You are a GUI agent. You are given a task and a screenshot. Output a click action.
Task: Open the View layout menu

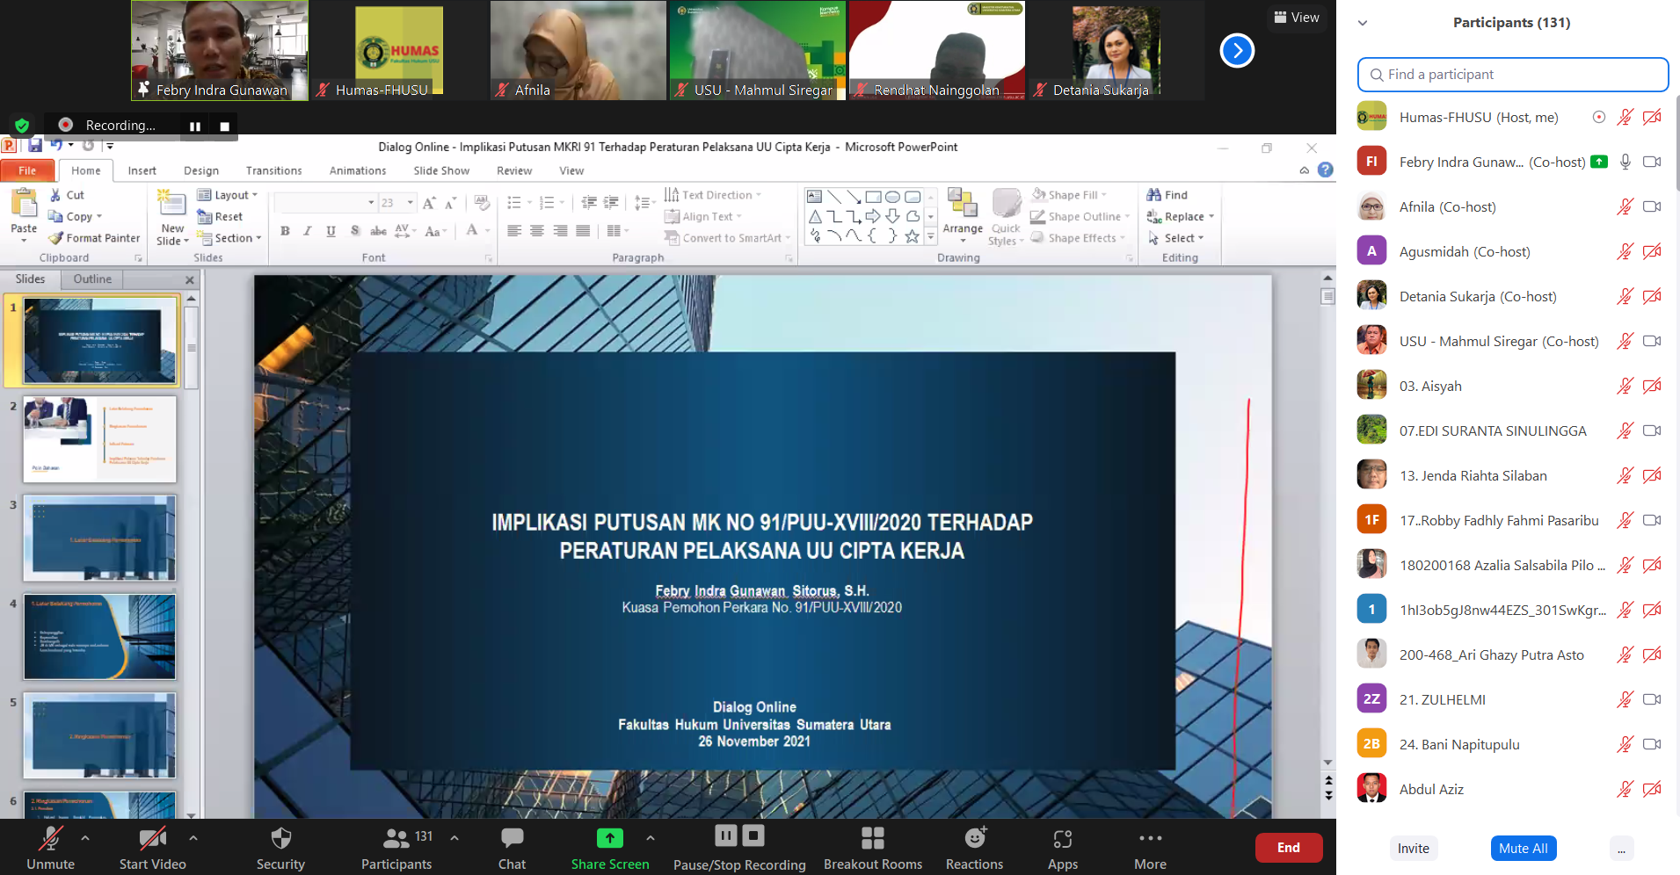[x=1297, y=18]
